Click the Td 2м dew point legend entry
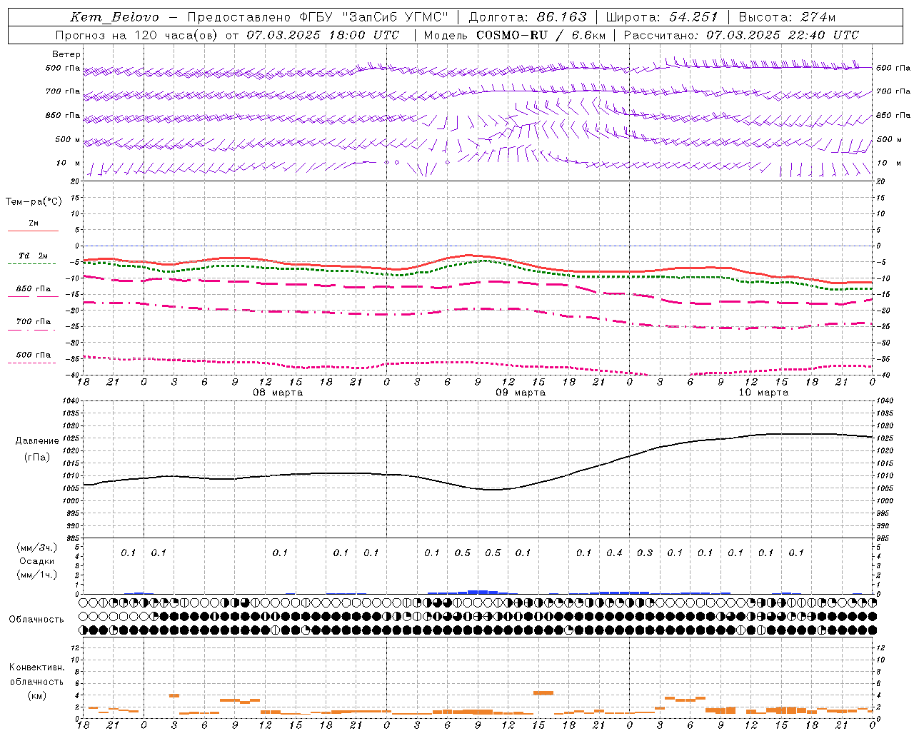This screenshot has width=914, height=731. point(33,256)
